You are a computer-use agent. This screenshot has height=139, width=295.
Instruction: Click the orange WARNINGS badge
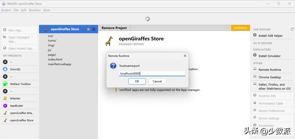(x=240, y=28)
